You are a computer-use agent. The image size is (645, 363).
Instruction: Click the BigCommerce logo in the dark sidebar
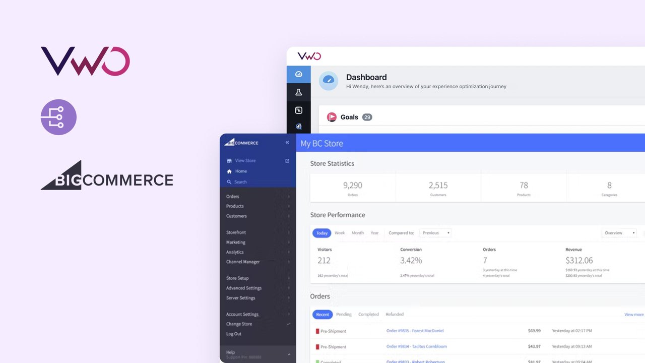(x=241, y=143)
